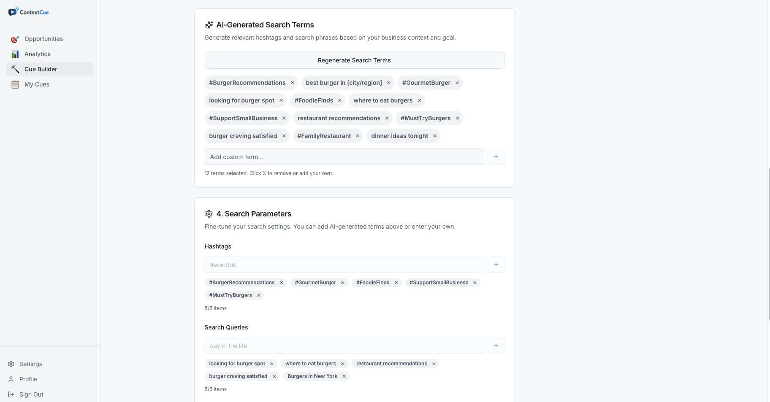Click Regenerate Search Terms
770x402 pixels.
[x=354, y=60]
